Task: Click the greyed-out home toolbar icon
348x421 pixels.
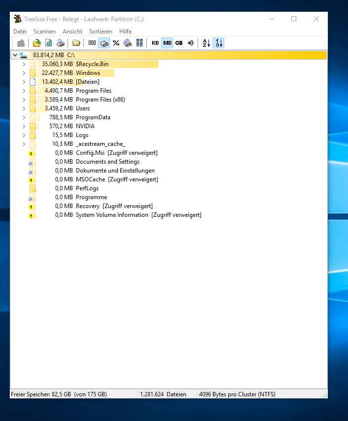Action: click(x=21, y=43)
